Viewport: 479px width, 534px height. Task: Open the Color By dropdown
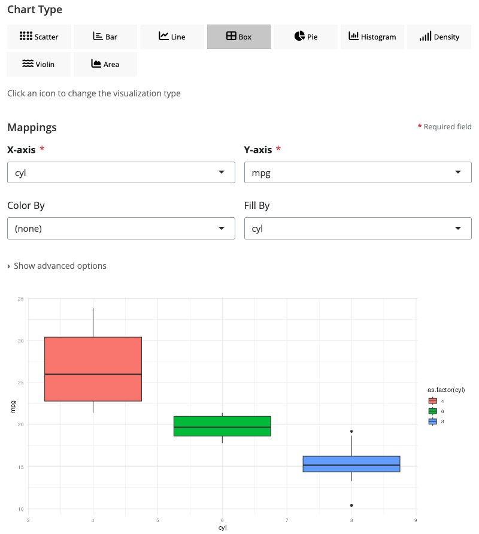click(x=121, y=228)
